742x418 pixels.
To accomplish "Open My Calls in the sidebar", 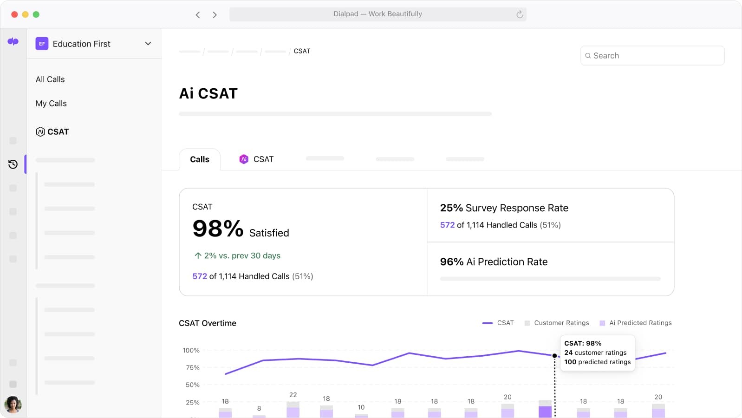I will click(x=51, y=103).
